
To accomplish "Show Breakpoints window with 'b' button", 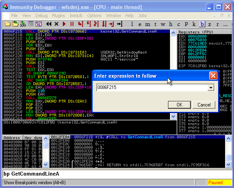I will pyautogui.click(x=201, y=24).
